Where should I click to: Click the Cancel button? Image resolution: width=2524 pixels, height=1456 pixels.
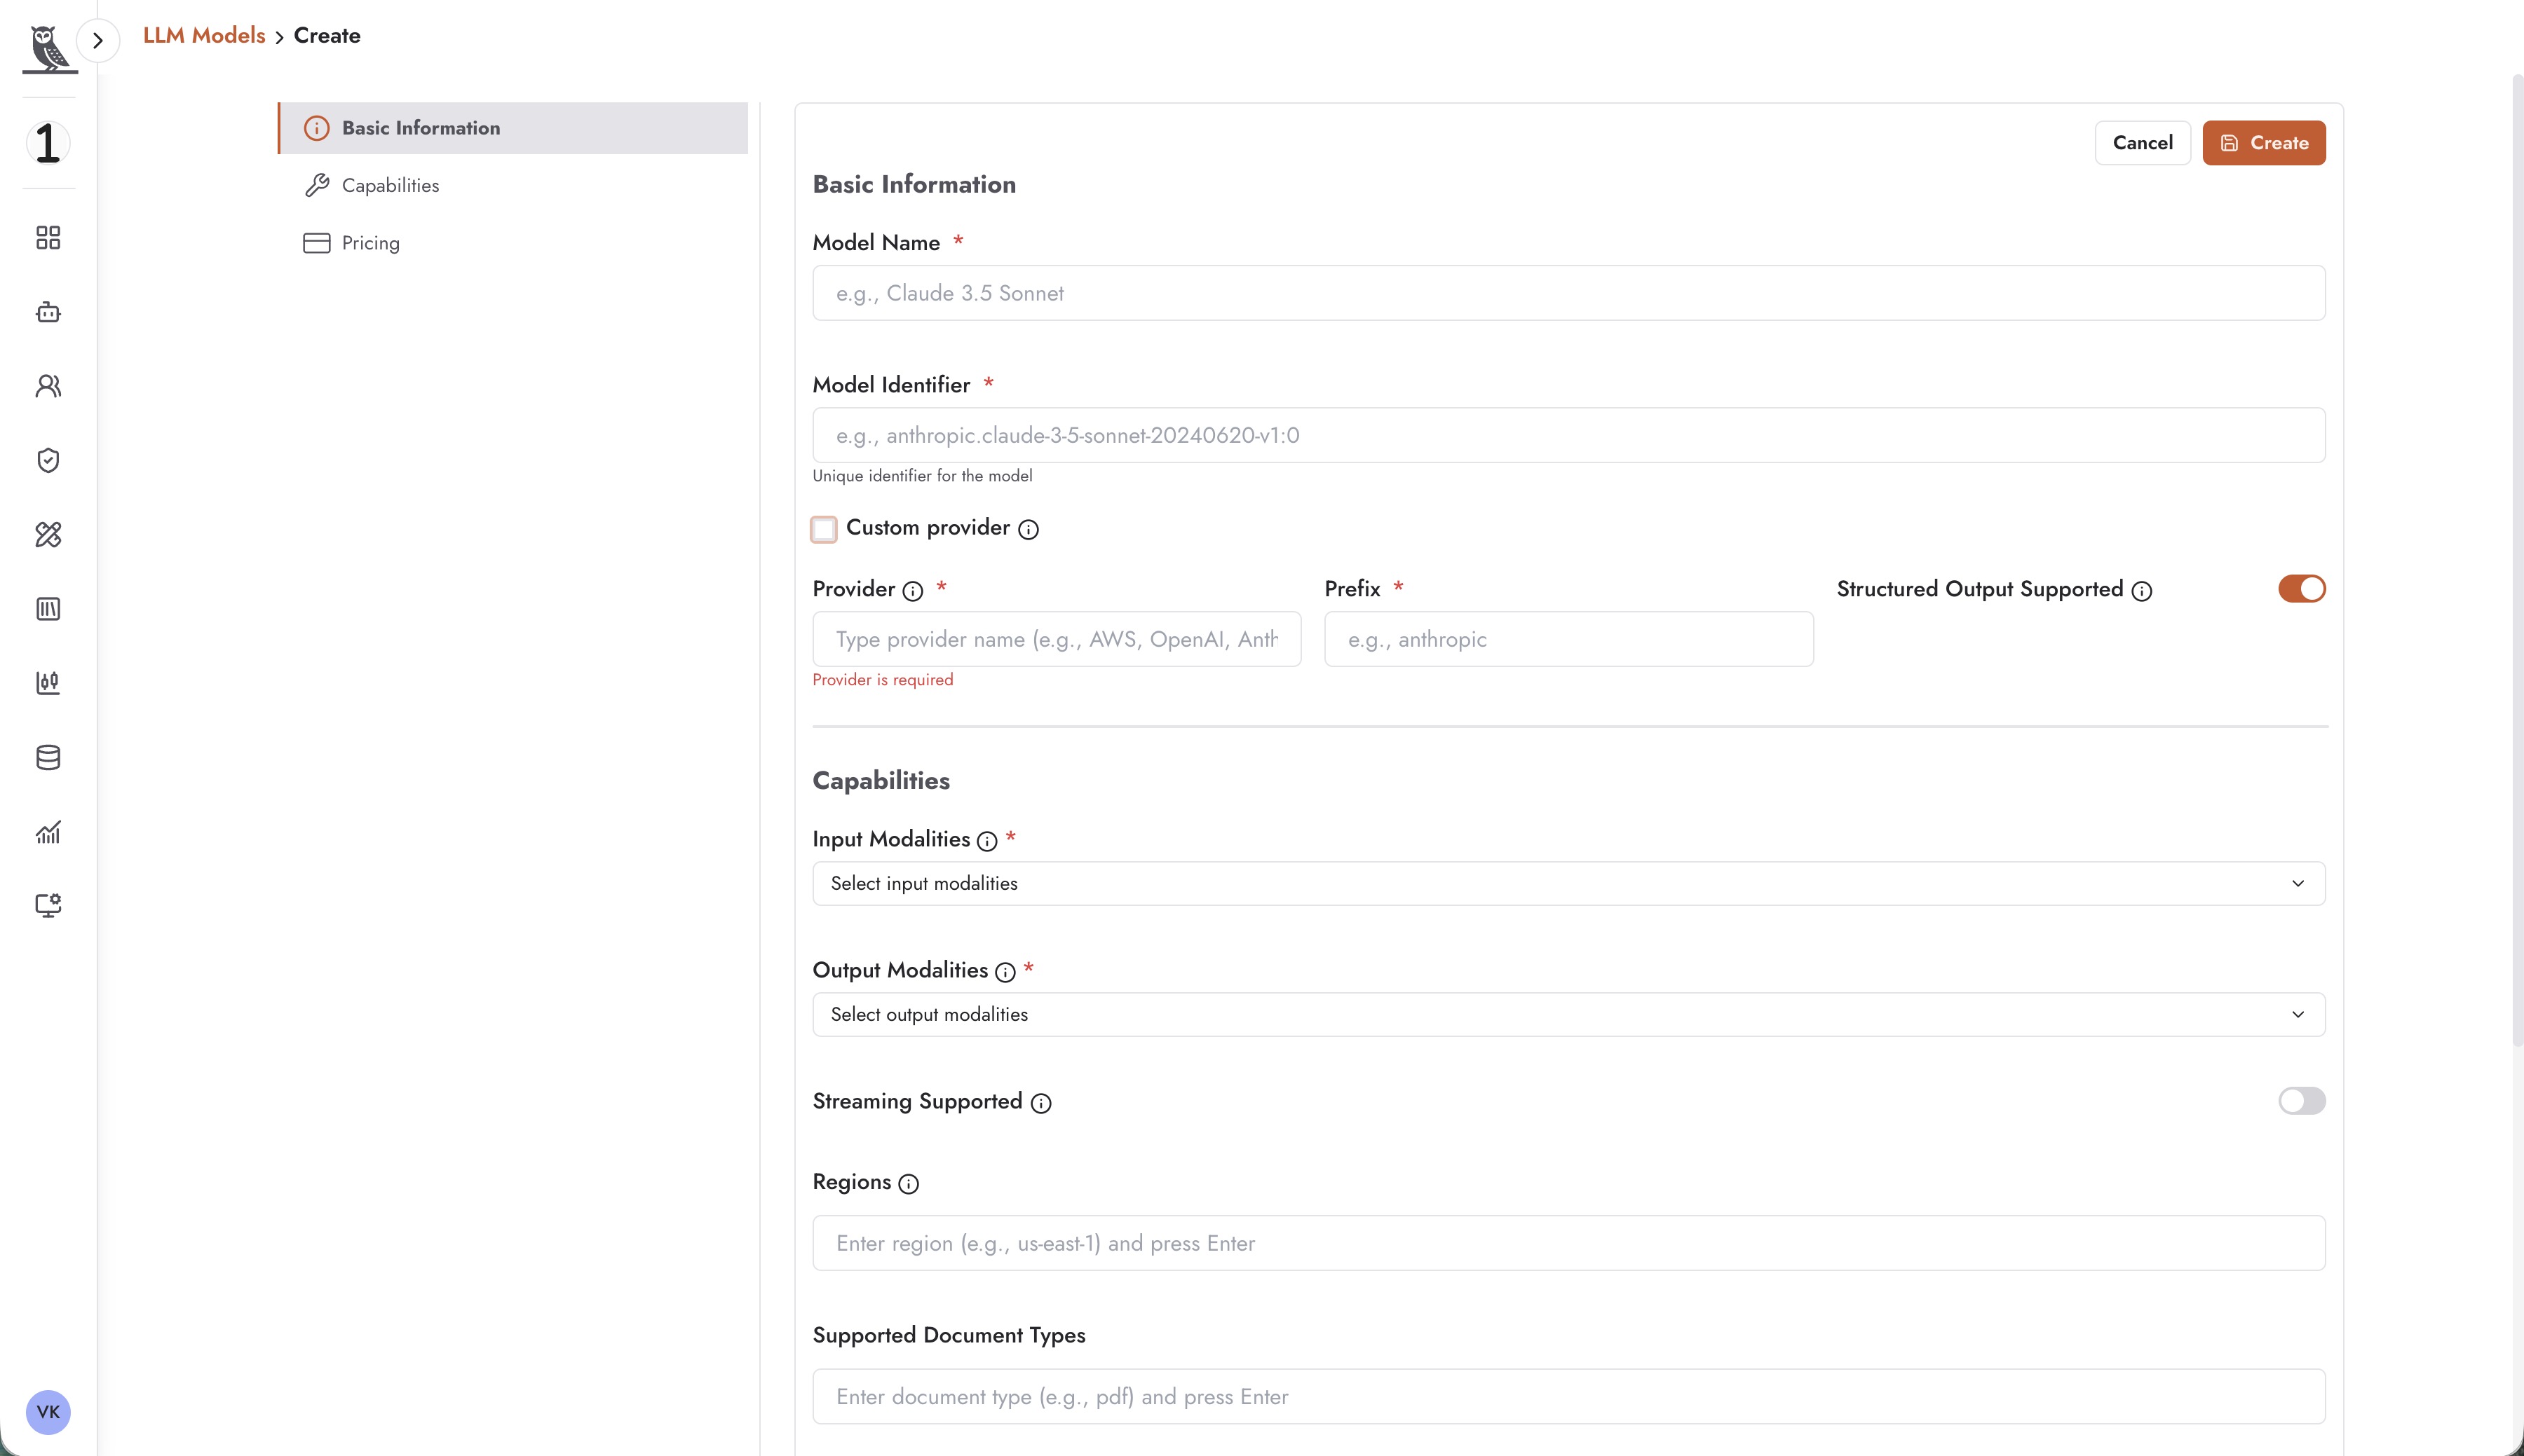point(2143,143)
